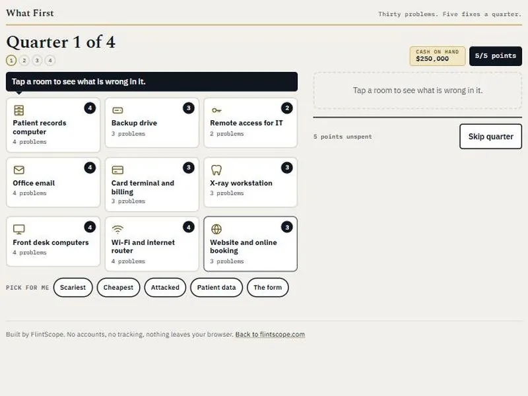Click the key icon for Remote access
Viewport: 528px width, 396px height.
click(216, 110)
